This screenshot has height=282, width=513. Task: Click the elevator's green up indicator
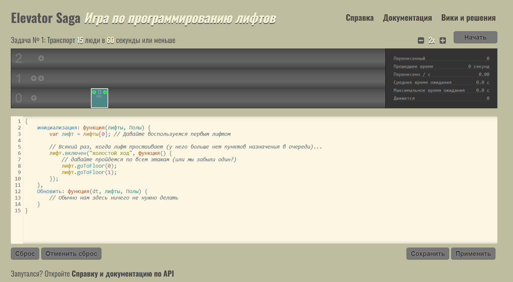tap(94, 92)
